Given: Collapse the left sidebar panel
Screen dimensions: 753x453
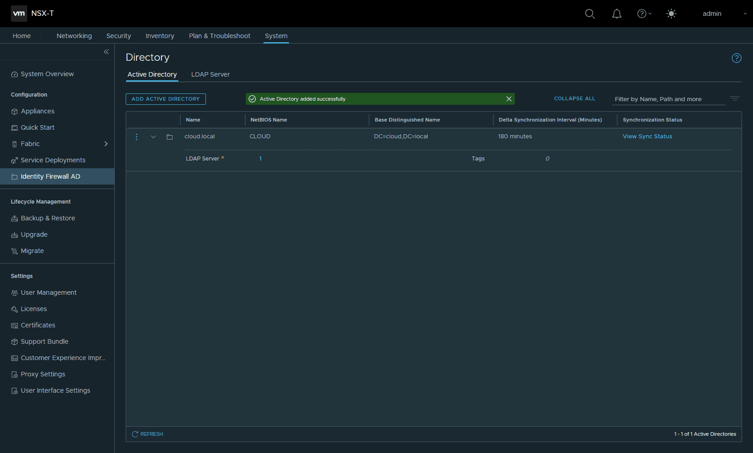Looking at the screenshot, I should click(x=106, y=52).
